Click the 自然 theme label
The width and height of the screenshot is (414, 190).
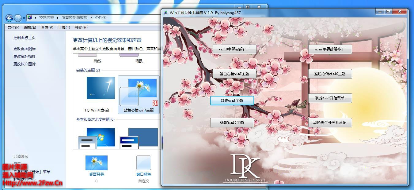tap(97, 61)
